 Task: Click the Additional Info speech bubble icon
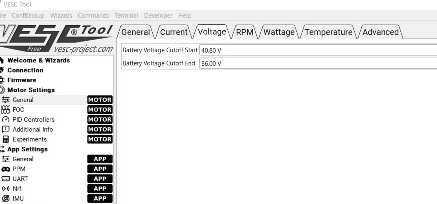pos(6,129)
